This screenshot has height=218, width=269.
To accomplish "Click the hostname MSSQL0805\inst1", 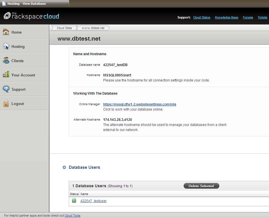I will click(x=117, y=75).
